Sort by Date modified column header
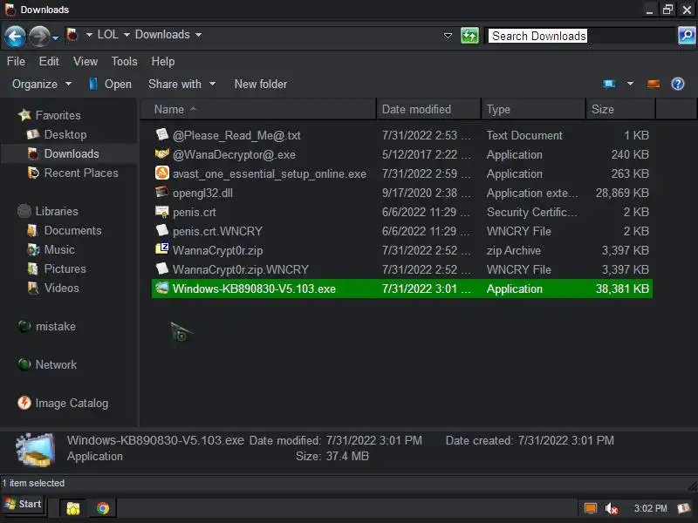This screenshot has width=698, height=523. (x=429, y=110)
